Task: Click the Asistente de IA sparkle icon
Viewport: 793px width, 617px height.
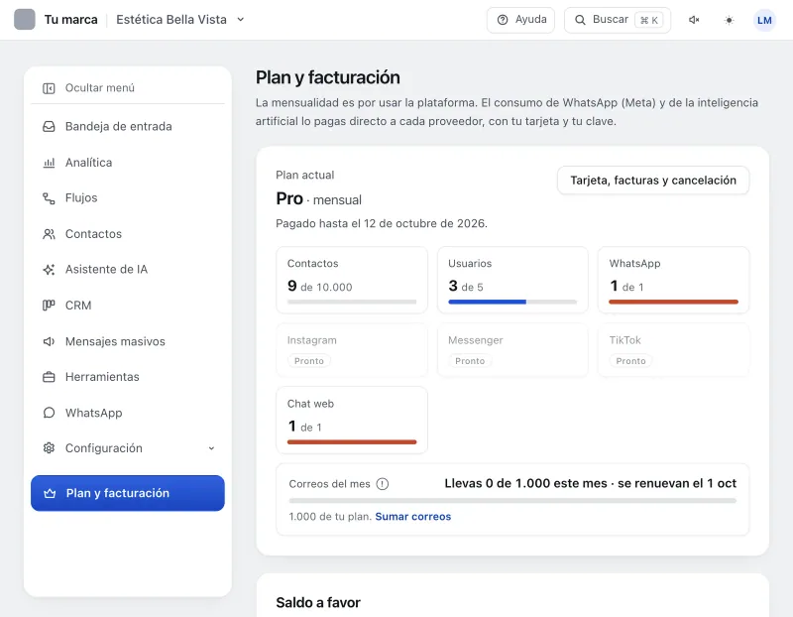Action: point(49,270)
